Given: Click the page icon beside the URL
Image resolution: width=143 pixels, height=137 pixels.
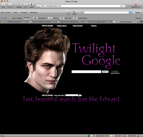Looking at the screenshot, I should (x=38, y=6).
